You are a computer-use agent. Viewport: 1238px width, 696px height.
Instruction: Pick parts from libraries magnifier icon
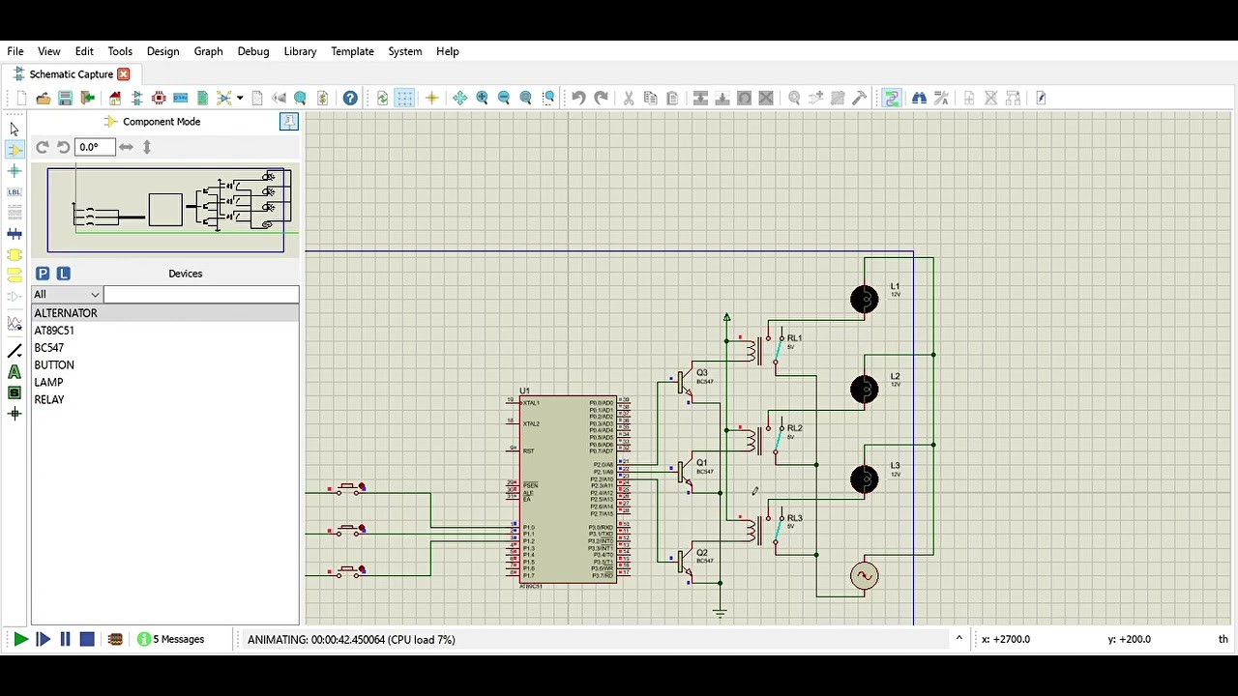click(794, 98)
